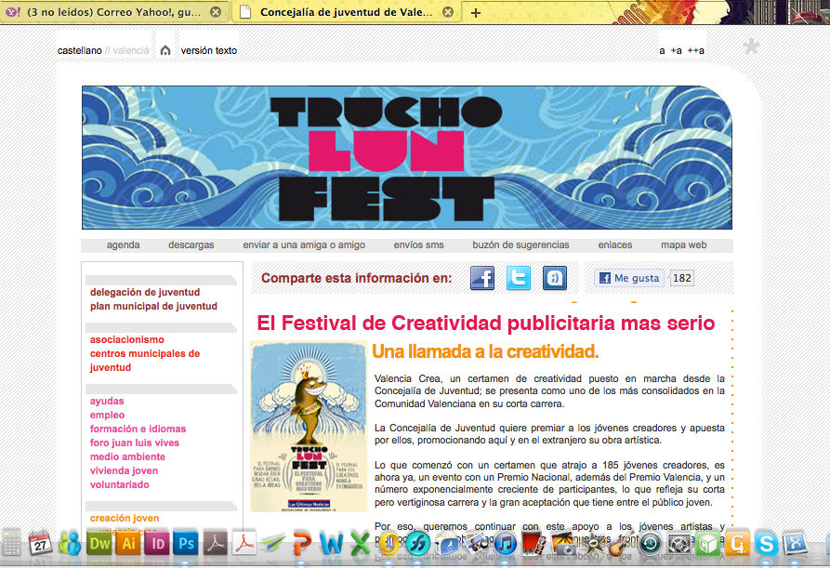Switch to the Correo Yahoo! tab
This screenshot has width=830, height=568.
click(x=113, y=12)
